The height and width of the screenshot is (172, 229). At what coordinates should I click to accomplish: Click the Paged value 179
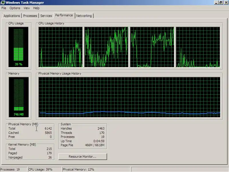pos(49,153)
